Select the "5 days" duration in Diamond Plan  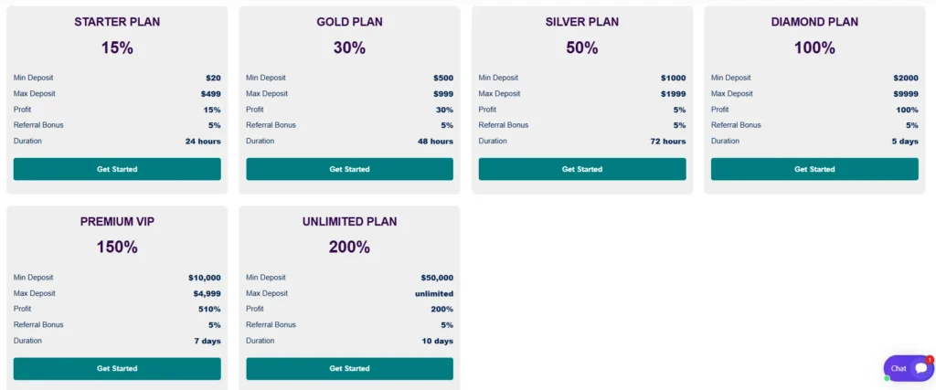[x=905, y=142]
